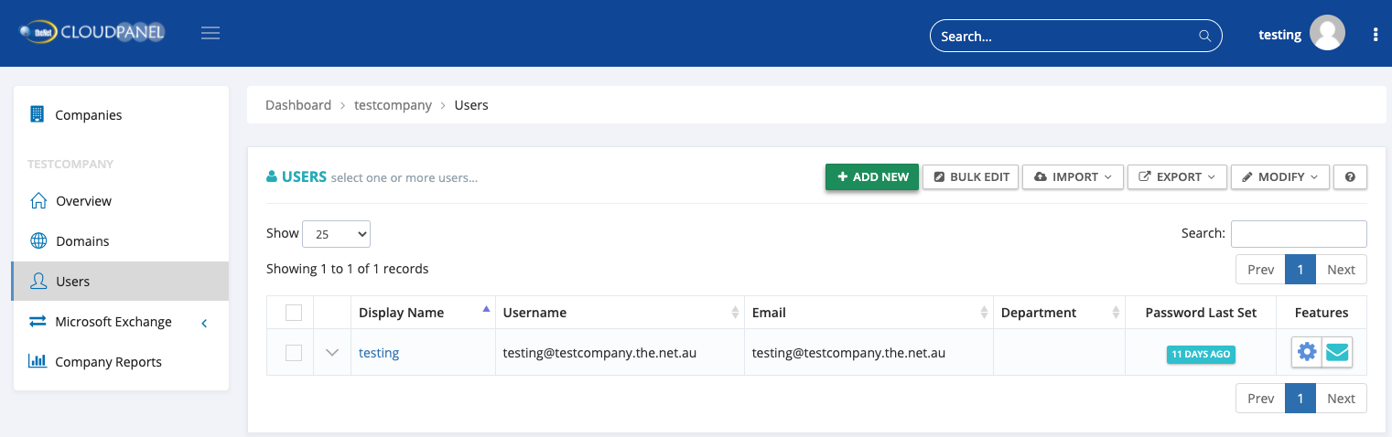Click the Domains globe icon
Screen dimensions: 1392x437
click(x=38, y=240)
